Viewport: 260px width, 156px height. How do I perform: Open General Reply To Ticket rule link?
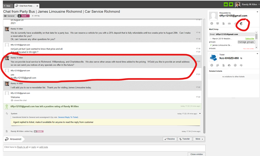pyautogui.click(x=68, y=117)
